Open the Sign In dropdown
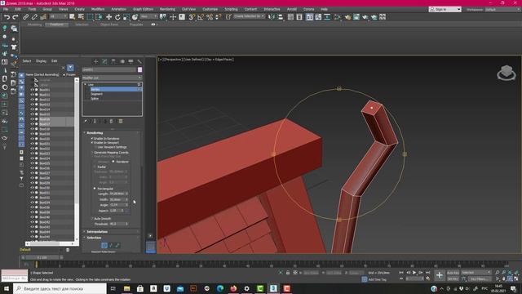The image size is (522, 294). [x=445, y=9]
